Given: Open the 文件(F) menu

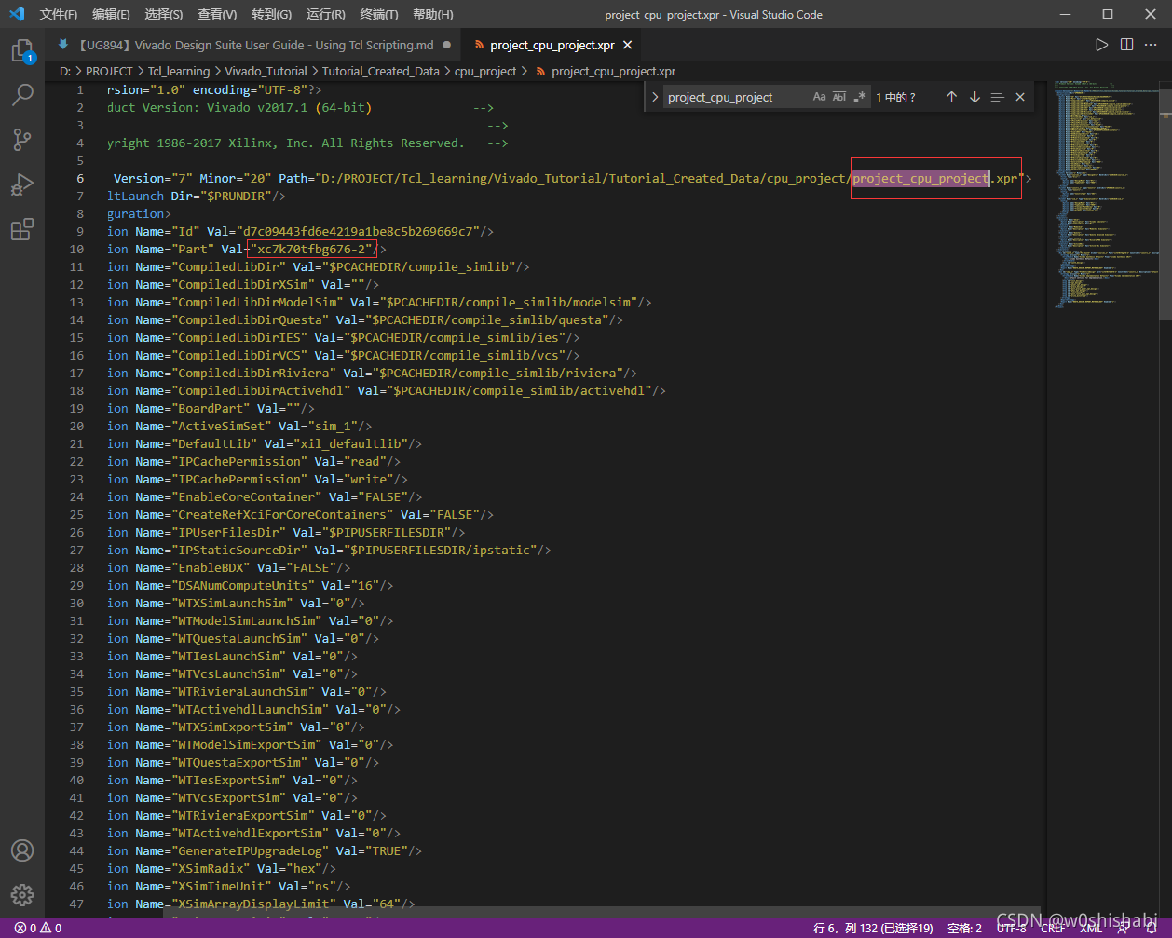Looking at the screenshot, I should pyautogui.click(x=59, y=14).
